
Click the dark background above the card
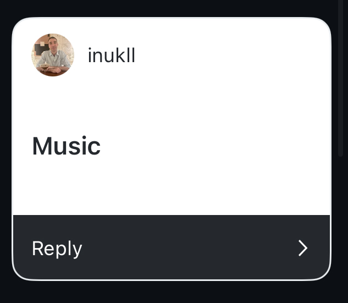coord(172,8)
